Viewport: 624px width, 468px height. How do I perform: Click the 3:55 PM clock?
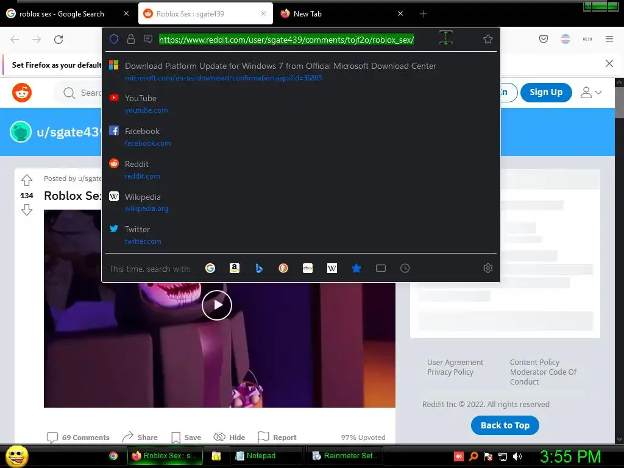click(x=570, y=456)
